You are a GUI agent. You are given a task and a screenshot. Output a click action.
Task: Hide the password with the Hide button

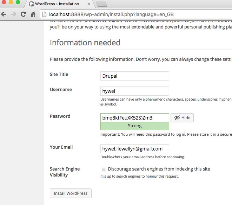click(182, 118)
